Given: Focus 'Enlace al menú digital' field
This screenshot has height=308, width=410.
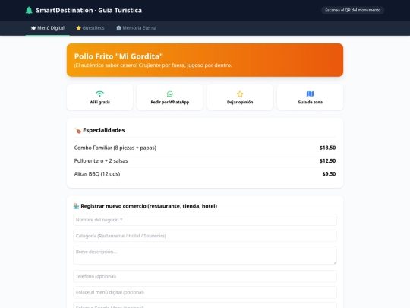Looking at the screenshot, I should (205, 292).
